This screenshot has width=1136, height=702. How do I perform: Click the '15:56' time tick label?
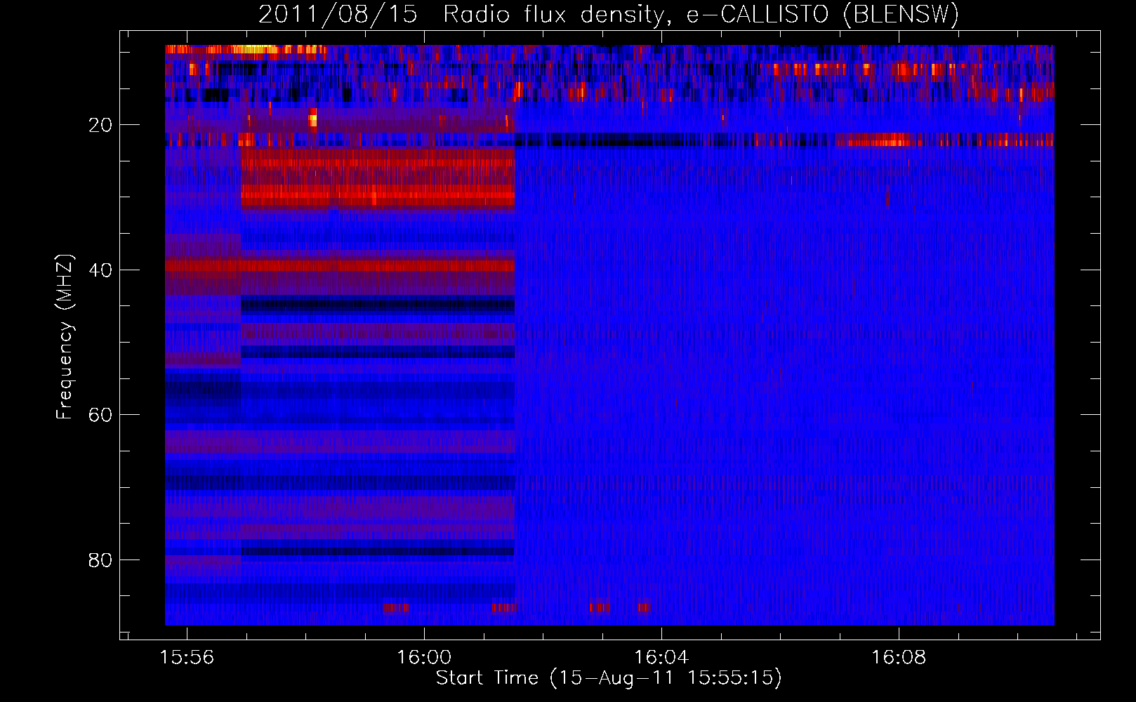[187, 658]
